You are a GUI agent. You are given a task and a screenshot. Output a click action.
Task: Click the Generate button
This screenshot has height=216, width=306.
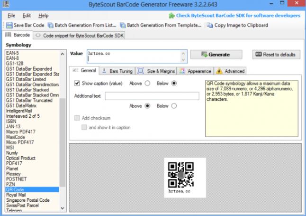click(x=216, y=55)
